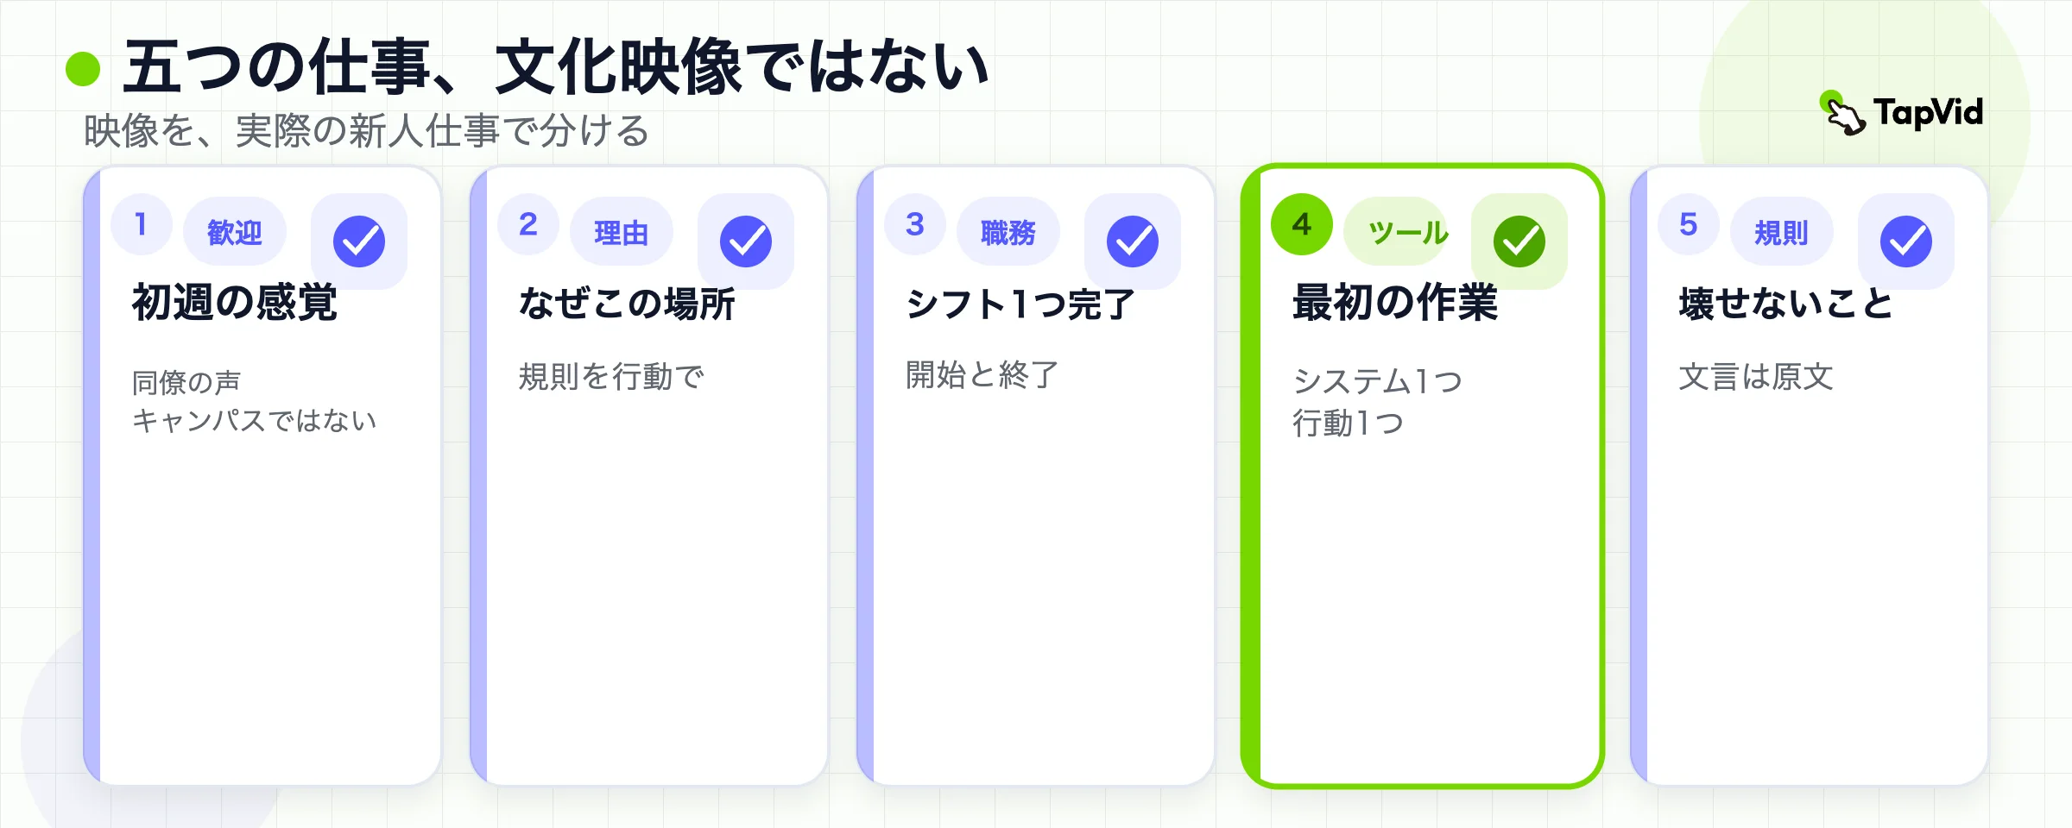Image resolution: width=2072 pixels, height=828 pixels.
Task: Click the 職務 tag pill
Action: click(x=1008, y=232)
